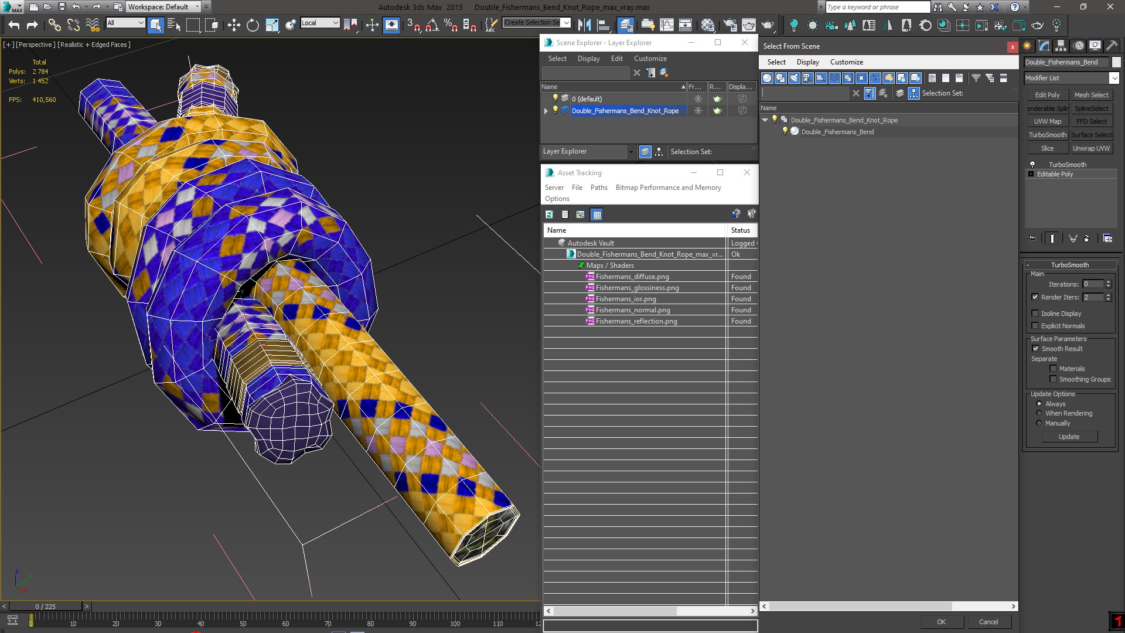This screenshot has width=1125, height=633.
Task: Open Bitmap Performance and Memory menu
Action: (x=668, y=188)
